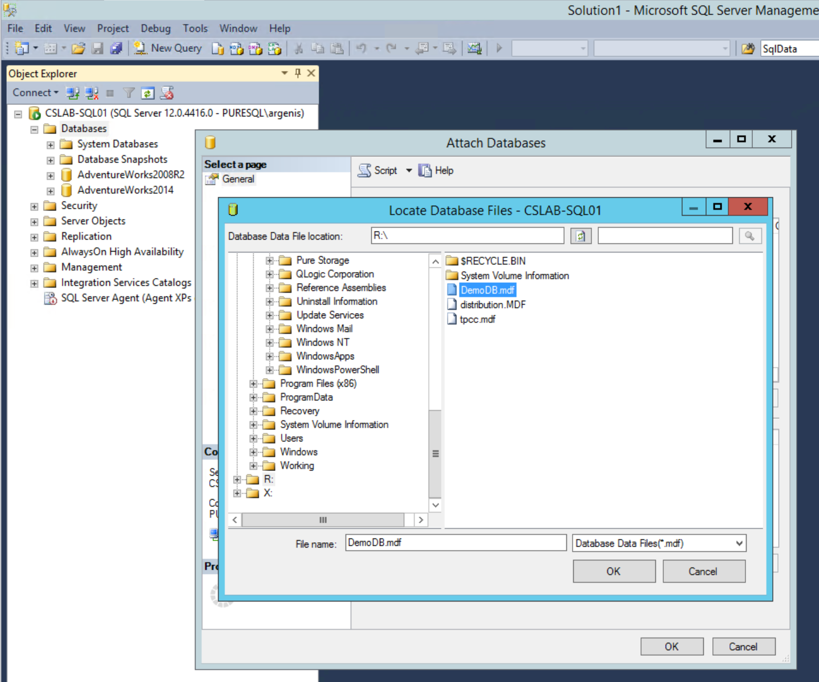Expand the X: drive node
Image resolution: width=819 pixels, height=682 pixels.
[237, 493]
